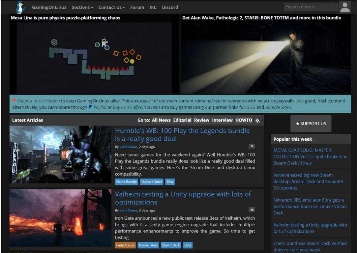The width and height of the screenshot is (358, 253).
Task: Click Buy us a Coffee link
Action: (x=127, y=107)
